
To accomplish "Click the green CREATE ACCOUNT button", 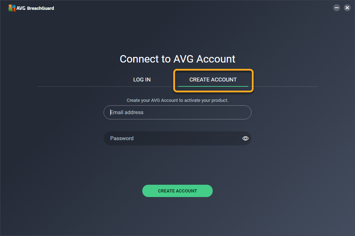I will pos(177,191).
